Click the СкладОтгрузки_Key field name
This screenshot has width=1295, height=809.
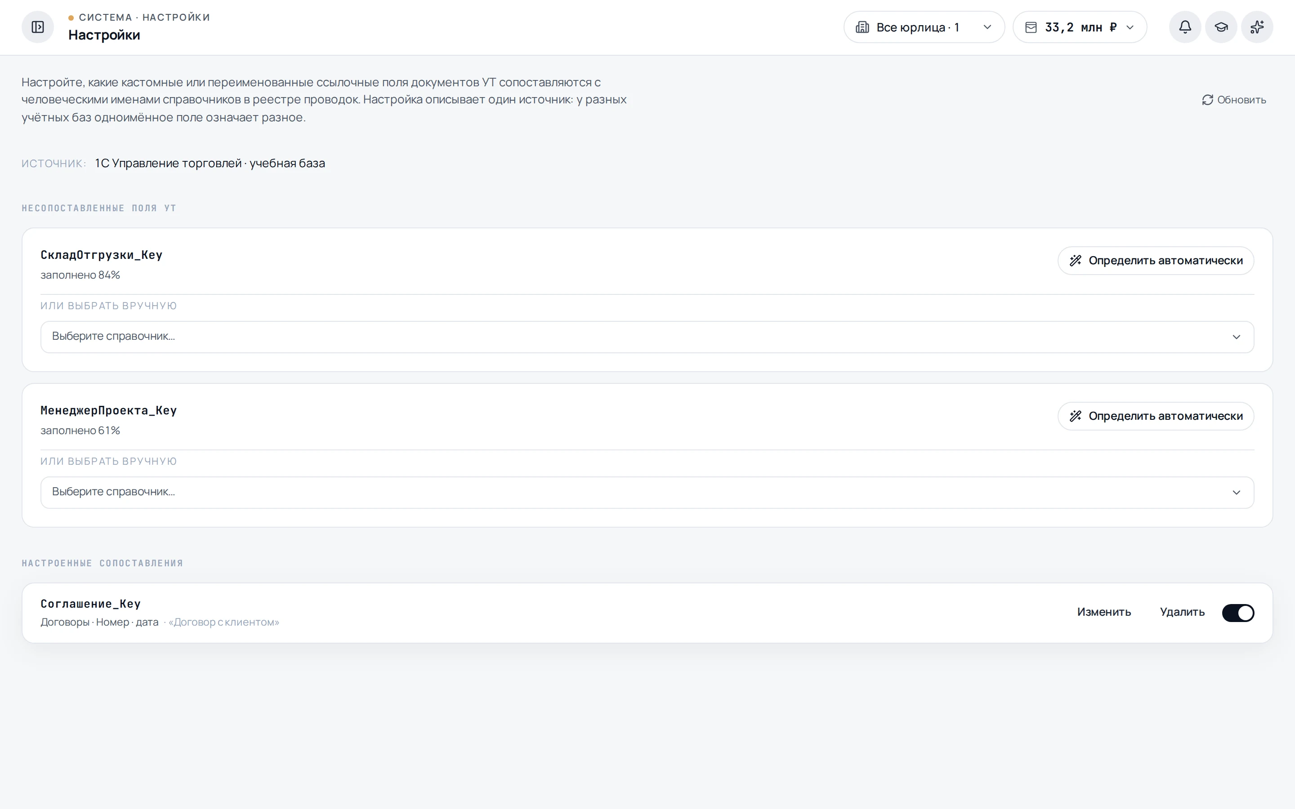(102, 255)
